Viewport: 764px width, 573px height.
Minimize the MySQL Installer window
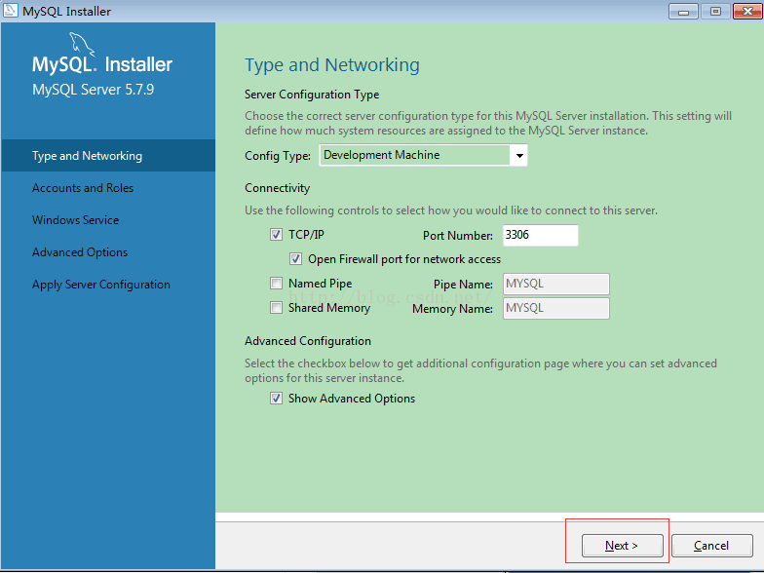tap(683, 11)
